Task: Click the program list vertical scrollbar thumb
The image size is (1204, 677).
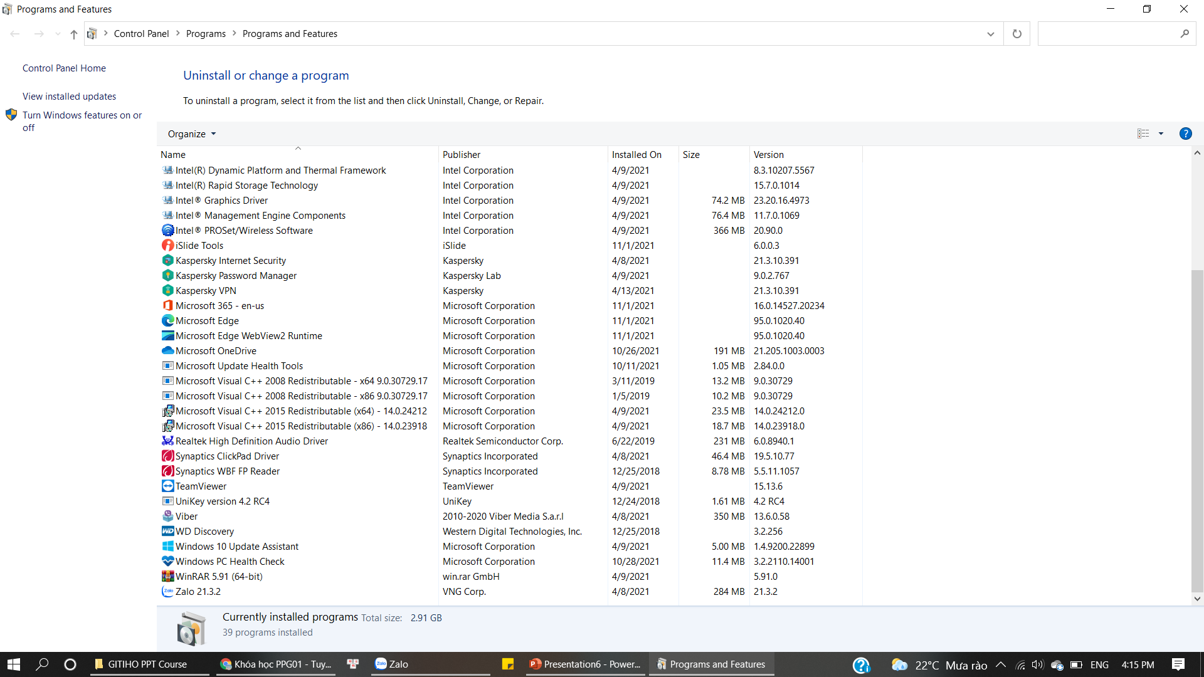Action: click(1197, 430)
